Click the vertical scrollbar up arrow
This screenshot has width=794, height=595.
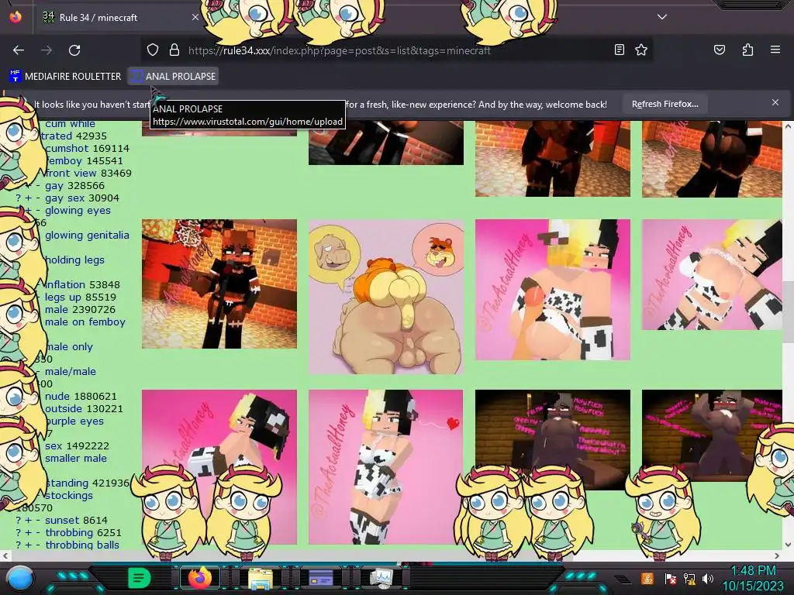click(x=788, y=126)
